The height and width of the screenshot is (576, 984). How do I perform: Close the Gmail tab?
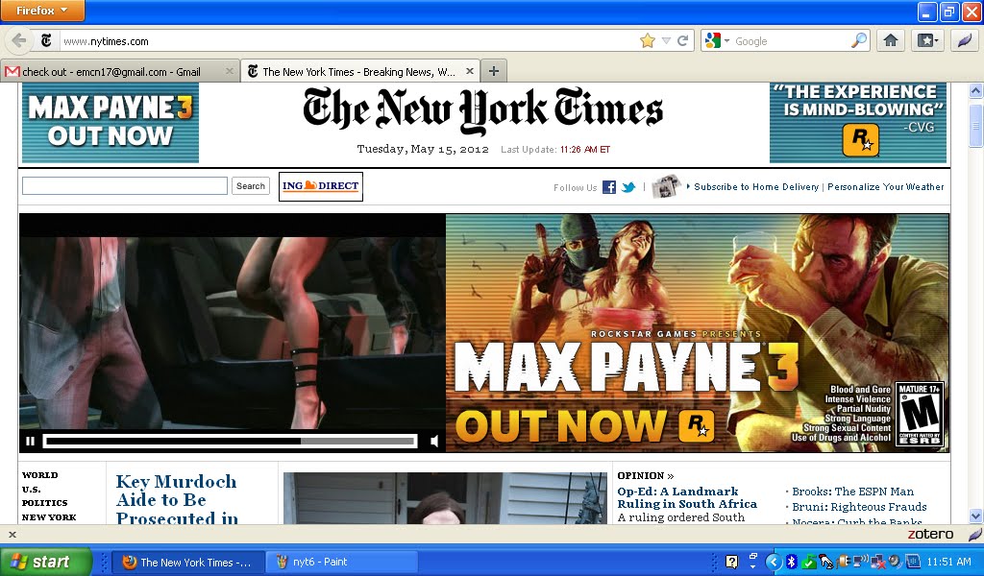tap(229, 71)
